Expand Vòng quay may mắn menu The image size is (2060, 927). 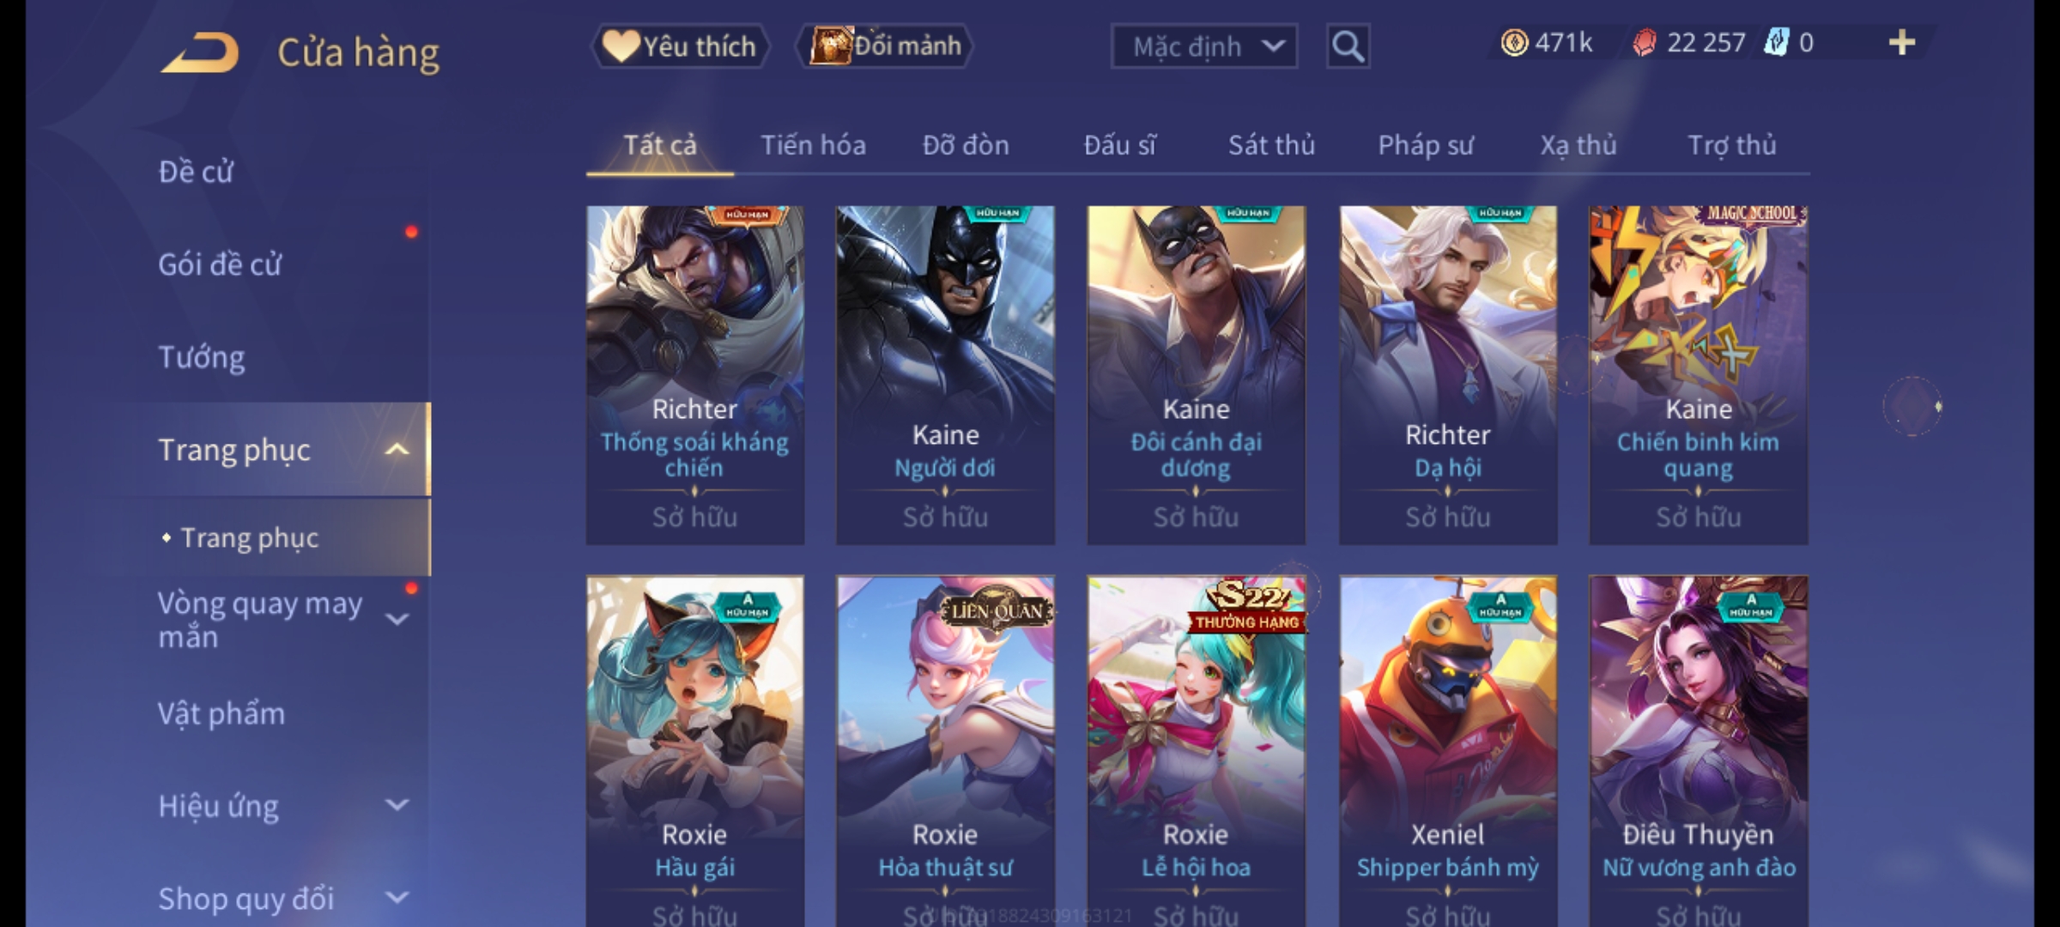pyautogui.click(x=397, y=620)
